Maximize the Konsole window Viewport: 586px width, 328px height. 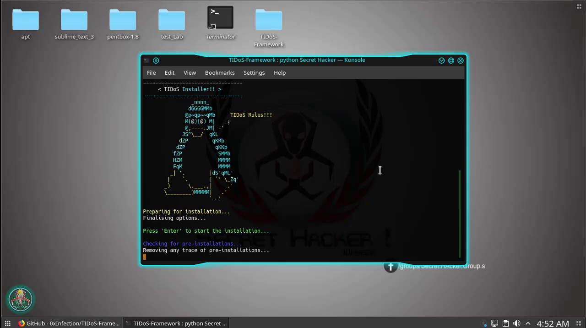pos(451,60)
